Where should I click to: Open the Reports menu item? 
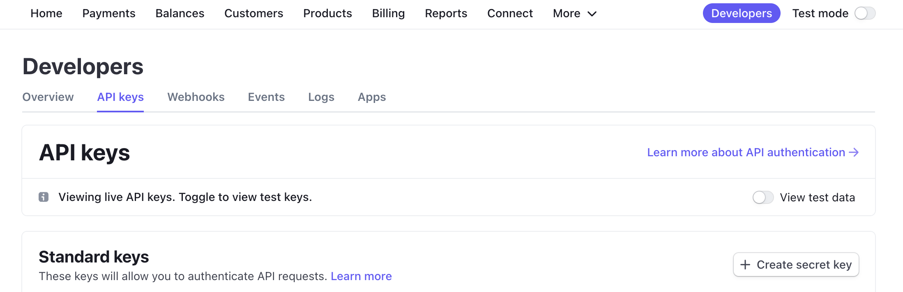[446, 14]
